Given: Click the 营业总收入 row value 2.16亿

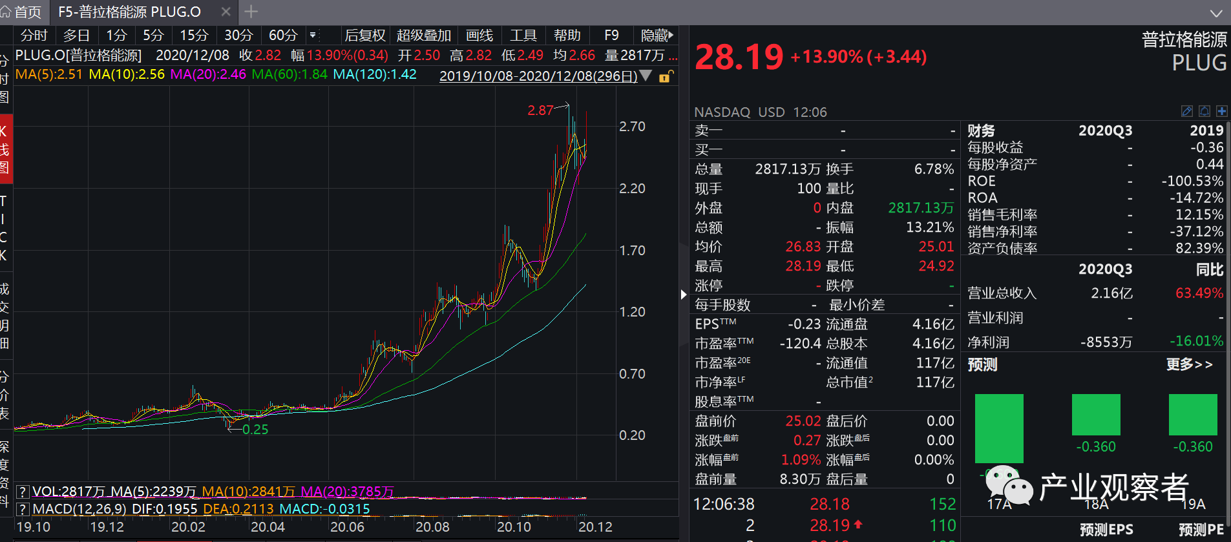Looking at the screenshot, I should (1111, 293).
